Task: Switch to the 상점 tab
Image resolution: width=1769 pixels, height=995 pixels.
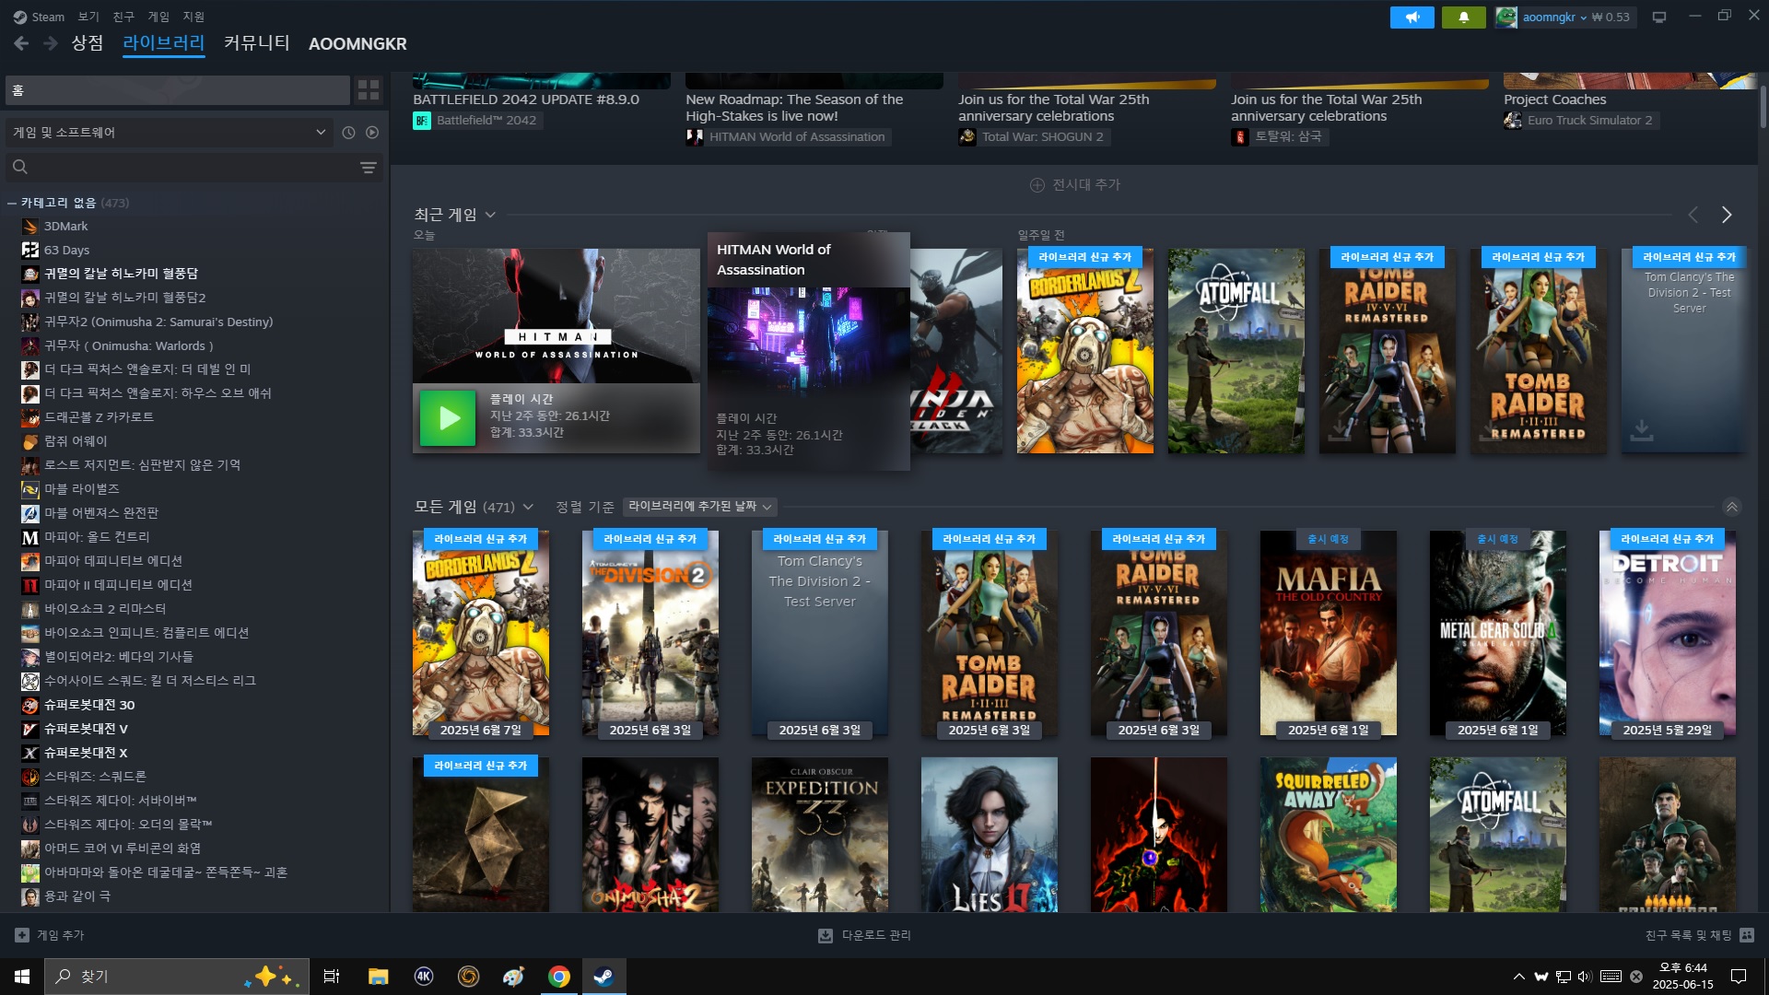Action: click(88, 43)
